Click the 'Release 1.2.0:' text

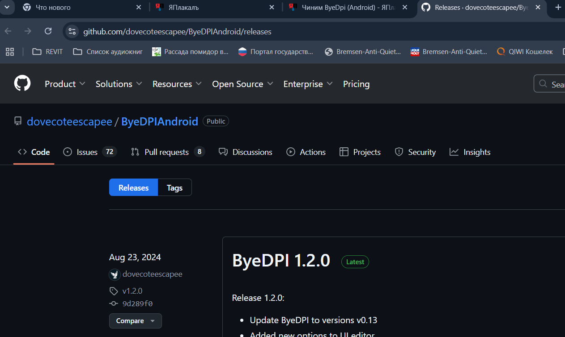(258, 298)
